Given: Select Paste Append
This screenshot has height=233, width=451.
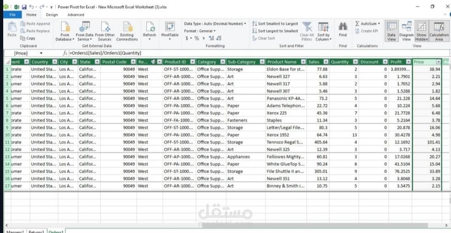Looking at the screenshot, I should [35, 24].
